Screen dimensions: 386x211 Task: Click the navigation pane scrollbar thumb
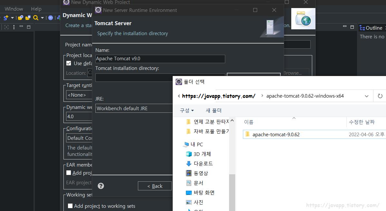tap(232, 193)
